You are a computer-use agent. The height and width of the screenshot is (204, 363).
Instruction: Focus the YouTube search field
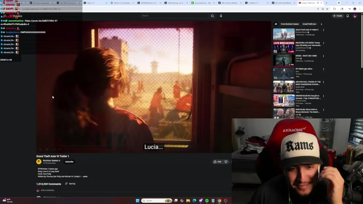pyautogui.click(x=174, y=16)
